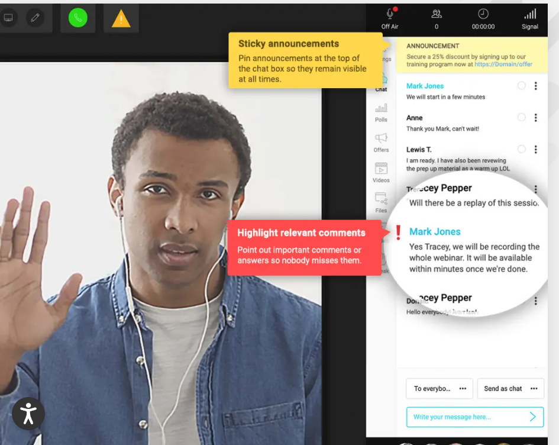Open options menu for Tracey Pepper message
The width and height of the screenshot is (559, 445).
(x=535, y=189)
